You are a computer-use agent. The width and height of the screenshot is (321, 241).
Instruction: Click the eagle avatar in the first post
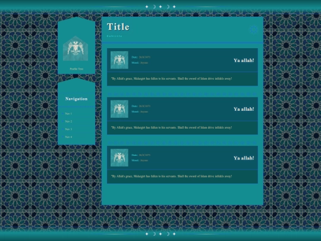click(x=119, y=60)
